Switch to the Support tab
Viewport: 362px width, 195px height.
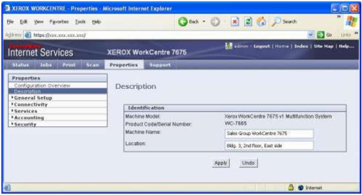coord(160,65)
